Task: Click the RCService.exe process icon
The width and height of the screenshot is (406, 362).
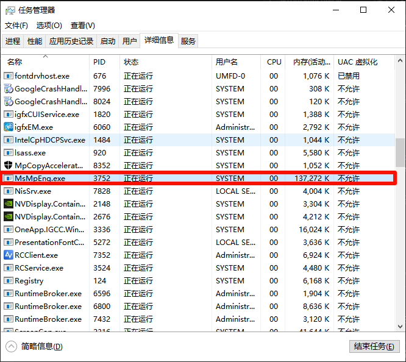Action: [x=9, y=268]
